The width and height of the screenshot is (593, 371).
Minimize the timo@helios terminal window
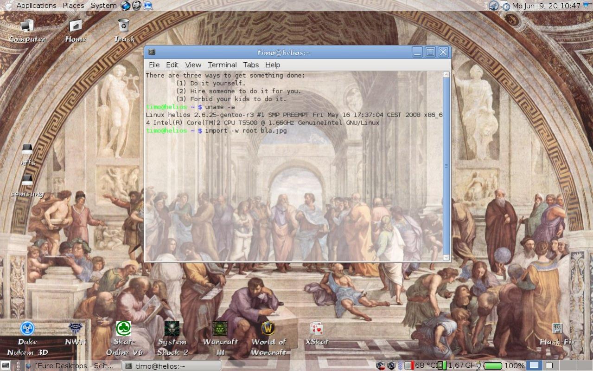(x=417, y=52)
